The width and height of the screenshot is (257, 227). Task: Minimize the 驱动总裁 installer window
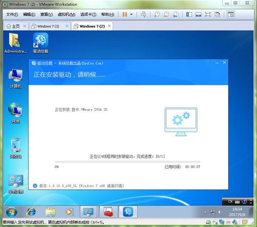(x=217, y=63)
